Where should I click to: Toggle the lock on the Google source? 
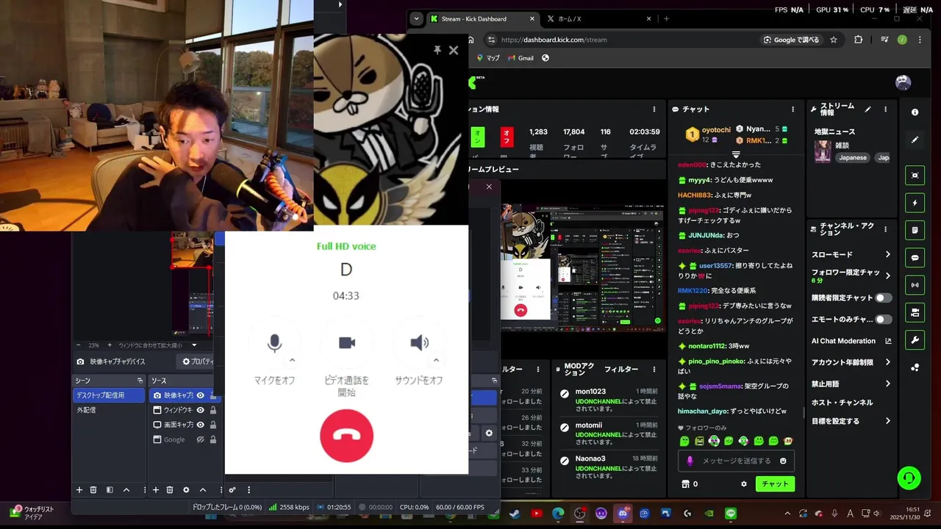pos(212,439)
